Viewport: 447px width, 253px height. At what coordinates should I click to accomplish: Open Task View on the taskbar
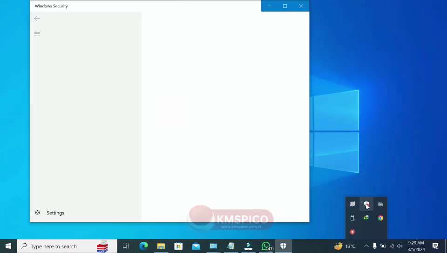126,246
